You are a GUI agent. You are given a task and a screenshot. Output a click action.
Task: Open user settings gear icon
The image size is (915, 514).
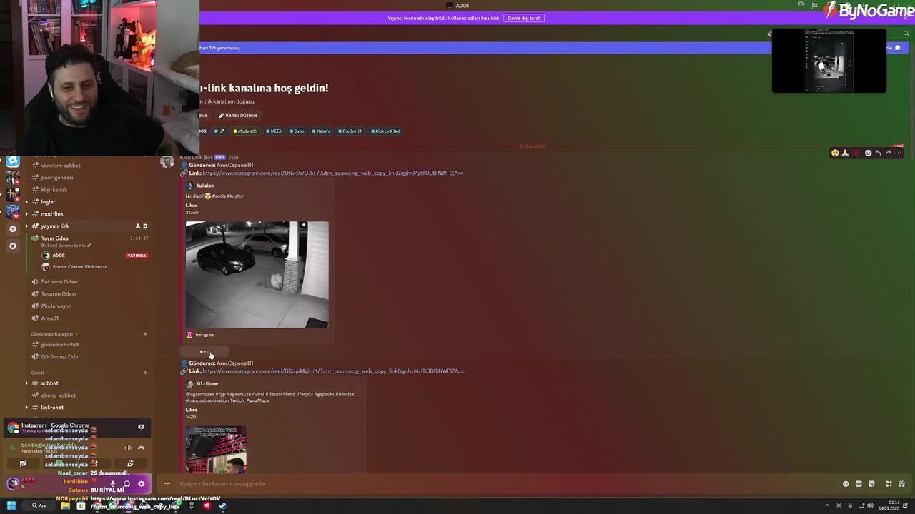coord(141,484)
